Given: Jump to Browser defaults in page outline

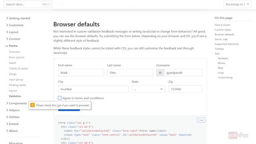Looking at the screenshot, I should click(x=224, y=34).
